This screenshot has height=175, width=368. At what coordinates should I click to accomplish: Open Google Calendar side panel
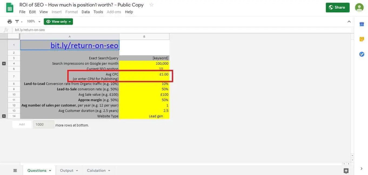pyautogui.click(x=362, y=24)
